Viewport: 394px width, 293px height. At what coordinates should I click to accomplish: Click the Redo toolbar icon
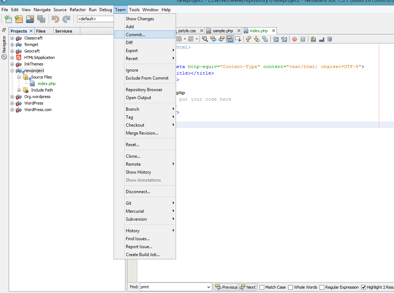click(x=67, y=19)
